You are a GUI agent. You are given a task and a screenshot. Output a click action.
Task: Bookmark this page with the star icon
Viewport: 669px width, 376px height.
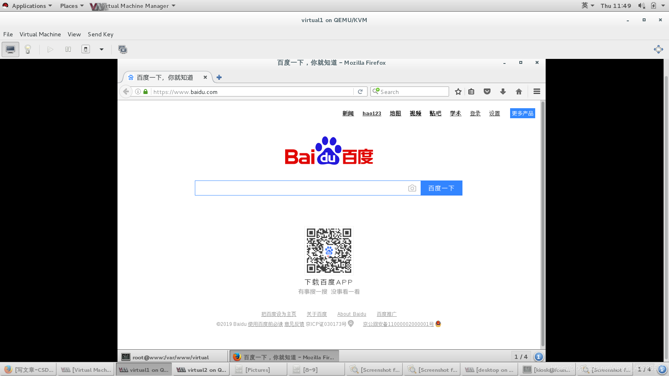point(458,91)
